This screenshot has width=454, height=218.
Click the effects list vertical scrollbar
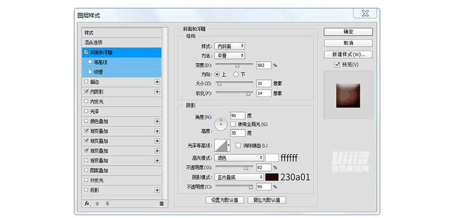point(165,113)
